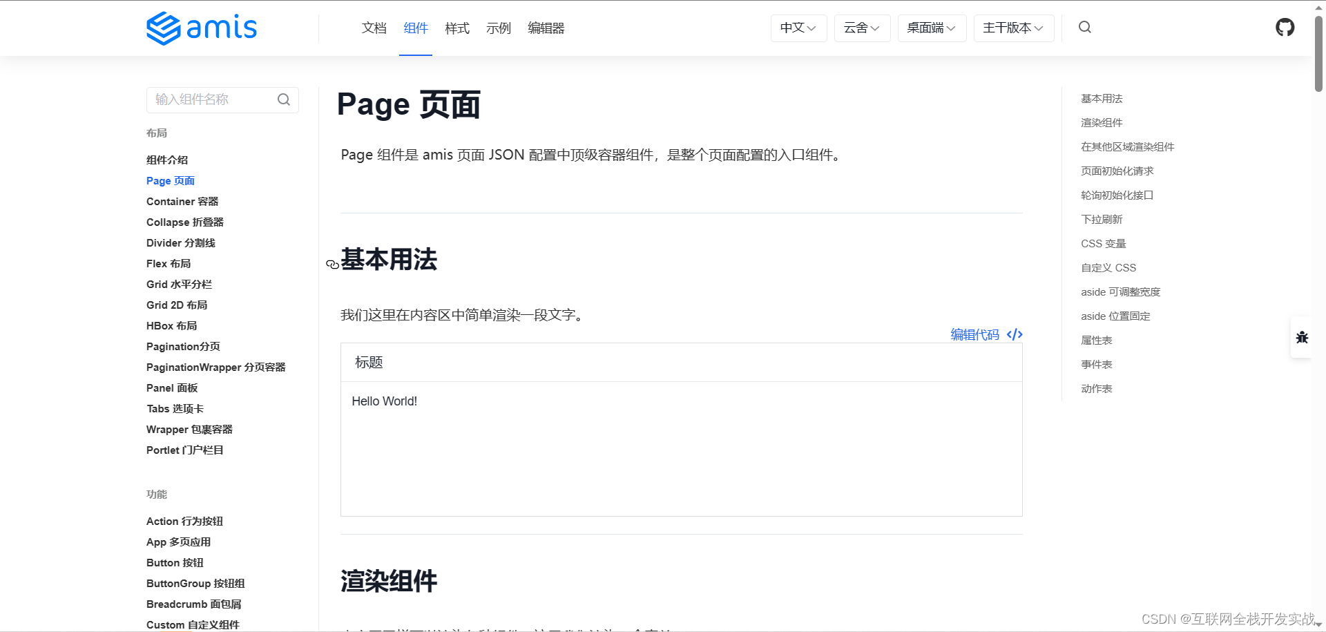The image size is (1326, 632).
Task: Open Button 按钮 in the sidebar
Action: [175, 563]
